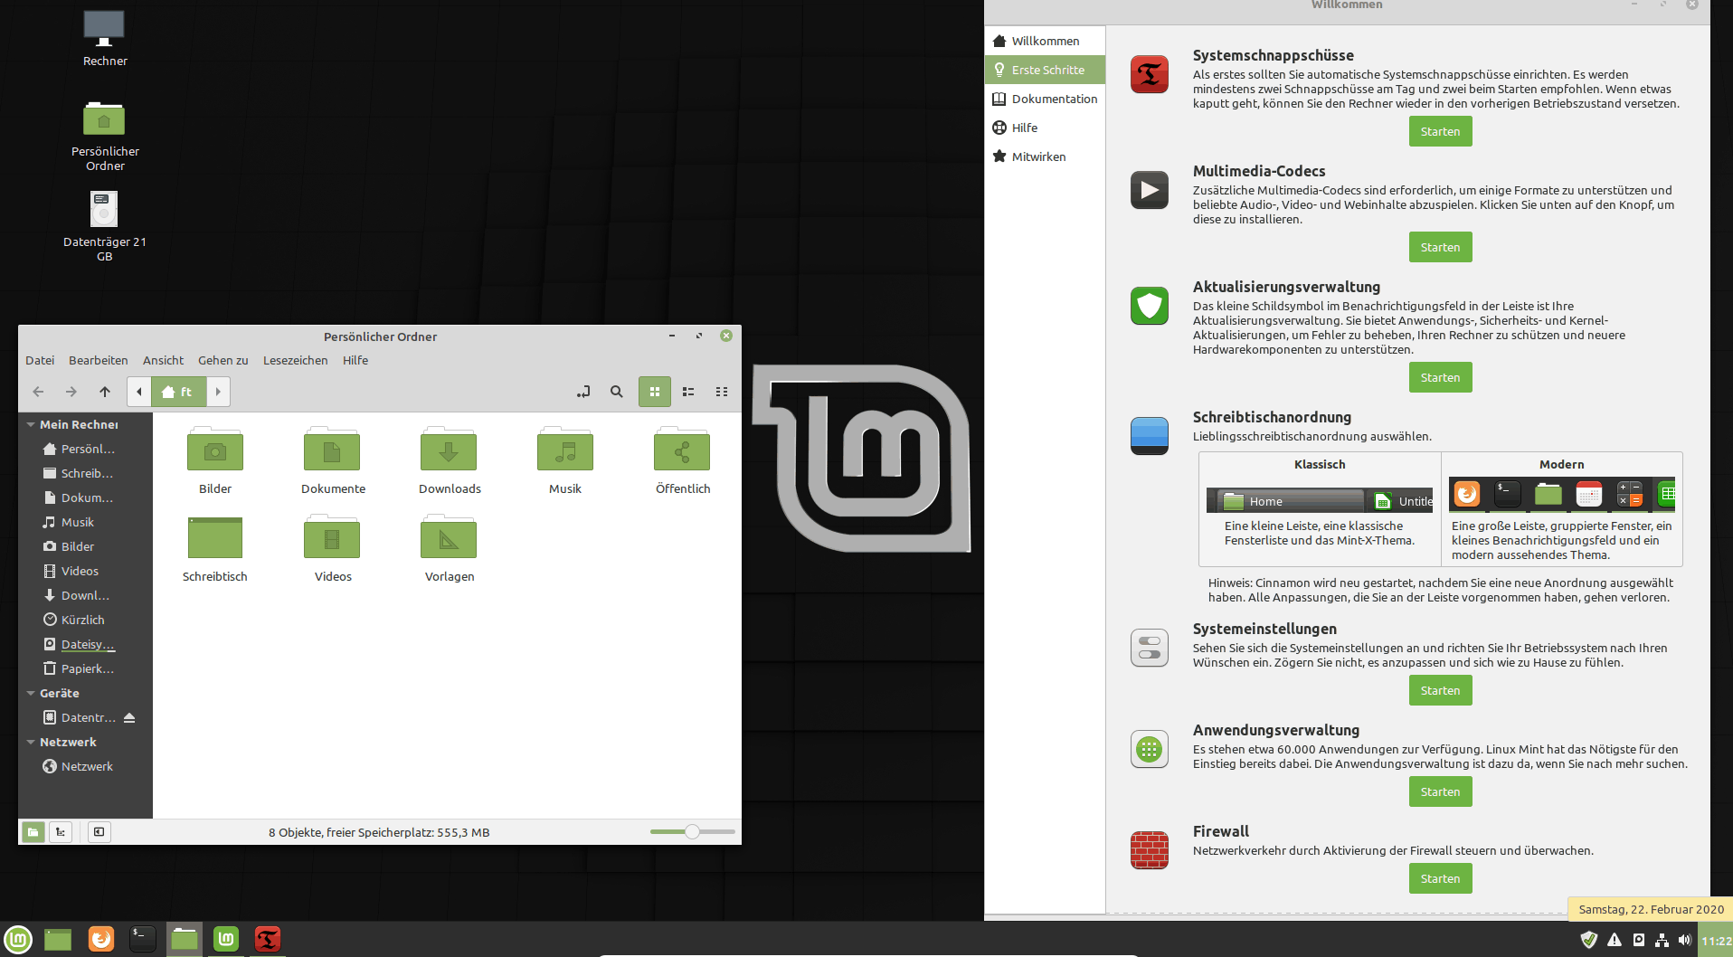The height and width of the screenshot is (957, 1733).
Task: Click the update manager shield in tray
Action: tap(1588, 940)
